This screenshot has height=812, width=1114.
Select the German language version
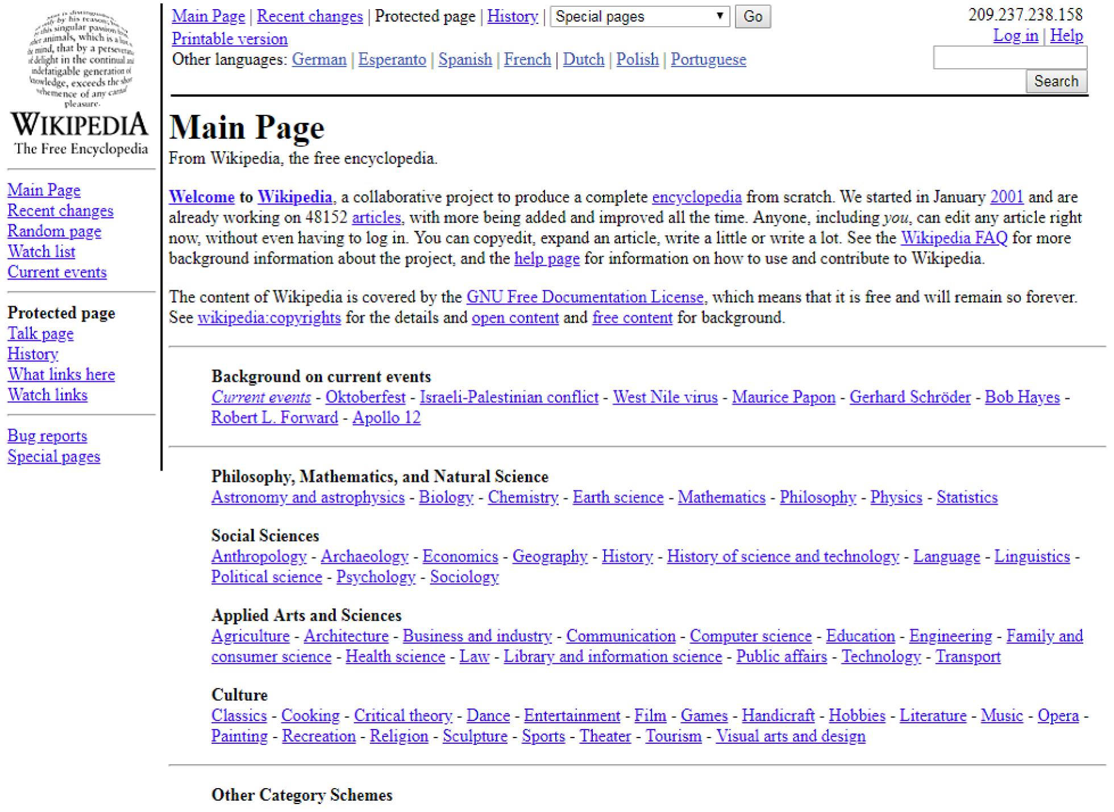pyautogui.click(x=319, y=59)
